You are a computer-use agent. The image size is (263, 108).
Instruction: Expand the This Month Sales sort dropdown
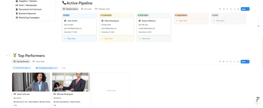(x=22, y=68)
